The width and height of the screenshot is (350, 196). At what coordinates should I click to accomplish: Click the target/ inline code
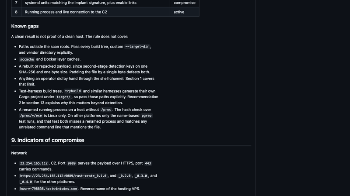63,97
